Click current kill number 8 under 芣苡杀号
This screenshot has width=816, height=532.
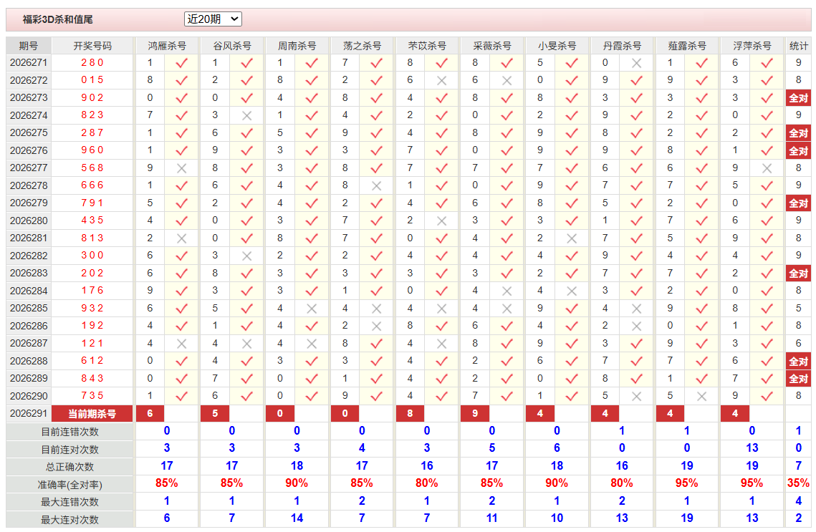pos(410,413)
